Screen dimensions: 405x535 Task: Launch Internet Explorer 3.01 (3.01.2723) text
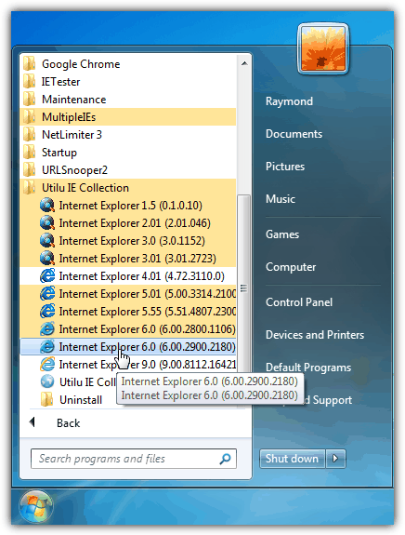point(137,259)
